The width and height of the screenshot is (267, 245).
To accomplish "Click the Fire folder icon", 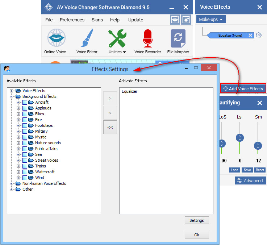I will (31, 120).
